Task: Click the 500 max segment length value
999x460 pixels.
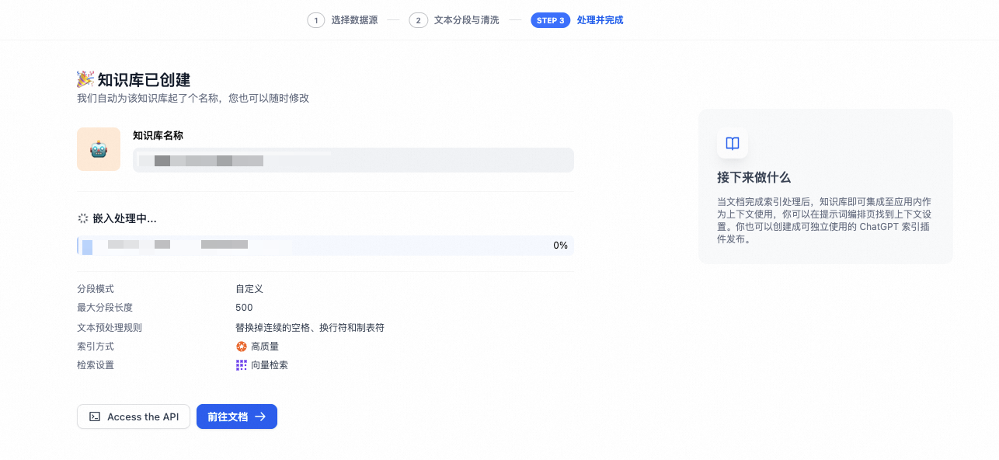Action: 244,308
